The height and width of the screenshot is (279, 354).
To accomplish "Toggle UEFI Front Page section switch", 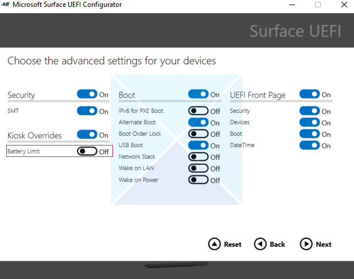I will click(309, 95).
